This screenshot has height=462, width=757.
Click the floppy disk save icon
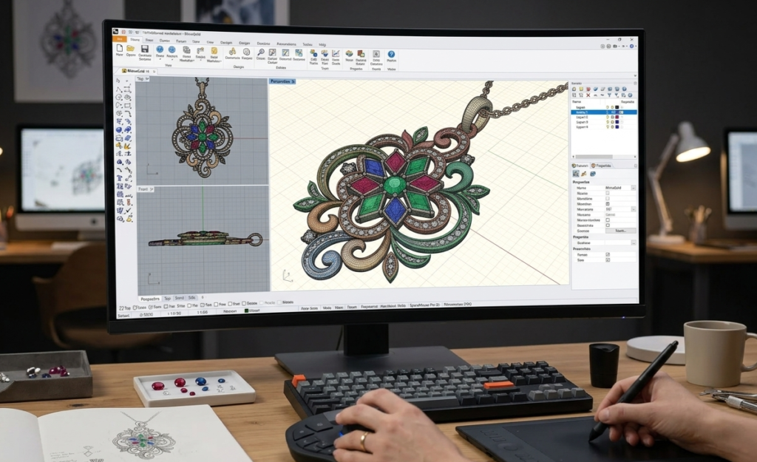click(144, 50)
